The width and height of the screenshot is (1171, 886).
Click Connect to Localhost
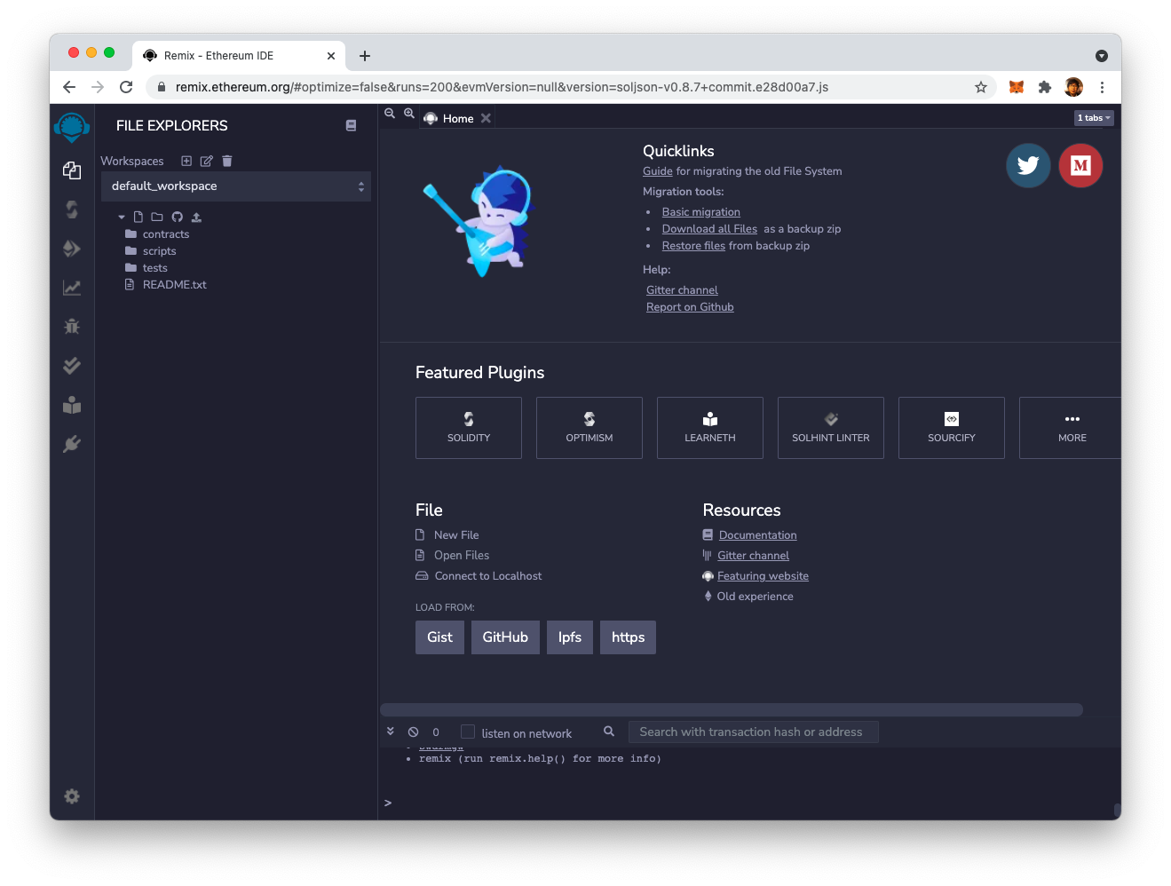pyautogui.click(x=488, y=576)
